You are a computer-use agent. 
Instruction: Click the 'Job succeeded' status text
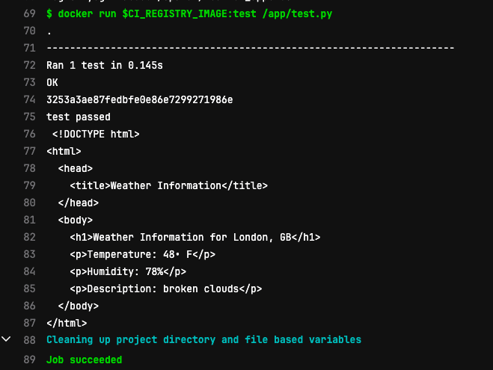coord(85,360)
